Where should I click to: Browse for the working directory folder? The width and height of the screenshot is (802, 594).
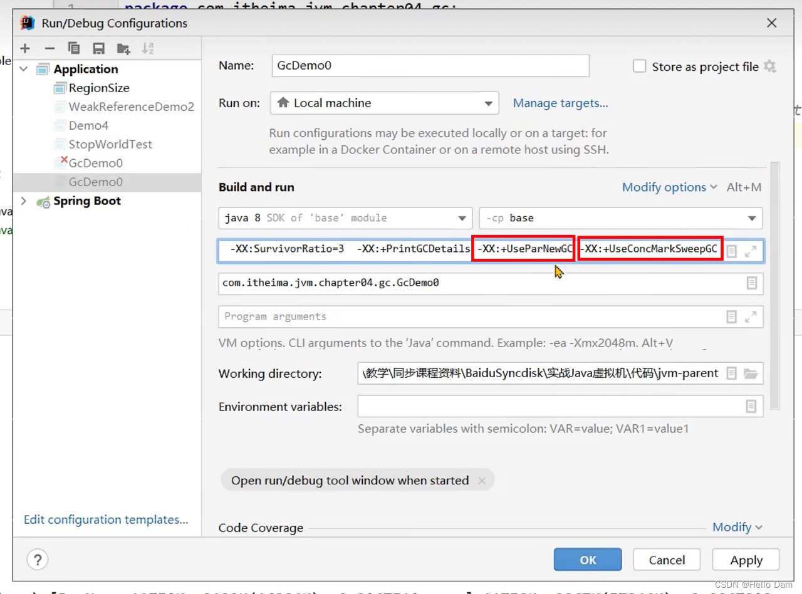pyautogui.click(x=751, y=373)
